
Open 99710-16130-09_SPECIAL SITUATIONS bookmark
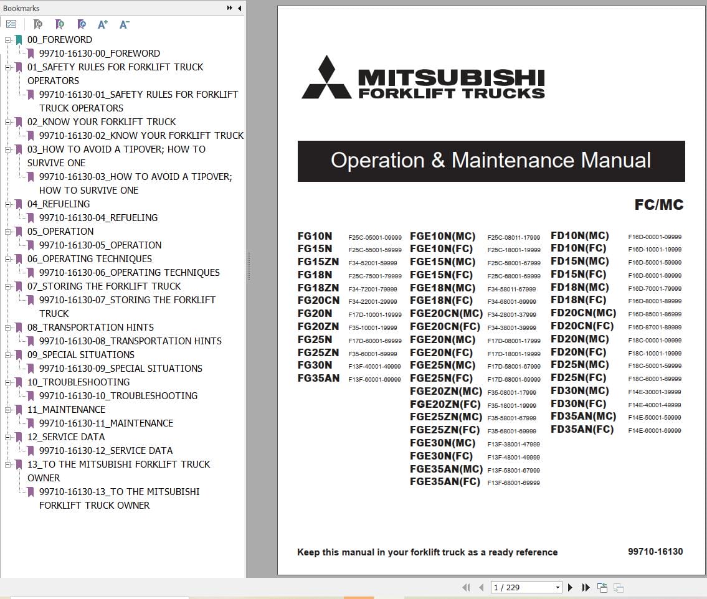(120, 368)
